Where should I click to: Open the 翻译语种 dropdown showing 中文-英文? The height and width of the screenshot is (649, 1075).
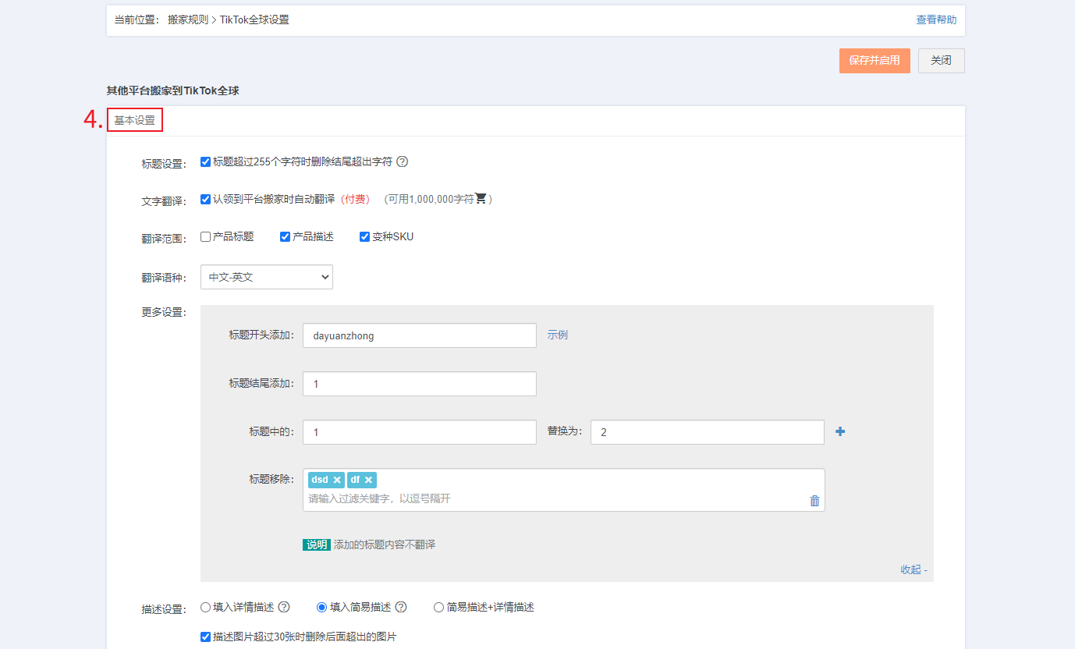point(267,277)
